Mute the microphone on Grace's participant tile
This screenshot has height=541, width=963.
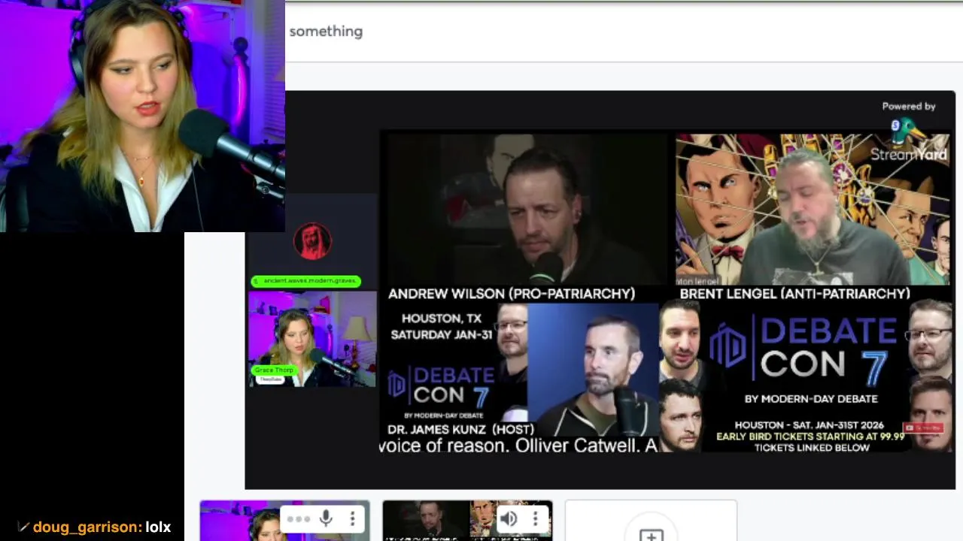(326, 518)
